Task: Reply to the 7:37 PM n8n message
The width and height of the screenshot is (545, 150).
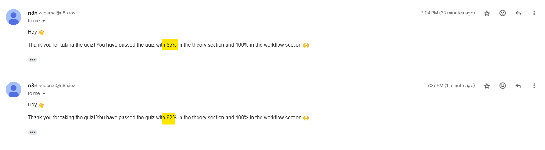Action: tap(518, 86)
